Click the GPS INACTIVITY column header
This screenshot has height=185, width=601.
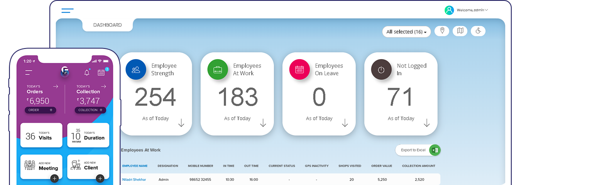coord(316,166)
